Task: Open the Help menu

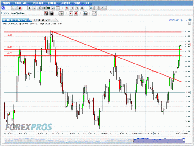Action: [87, 3]
